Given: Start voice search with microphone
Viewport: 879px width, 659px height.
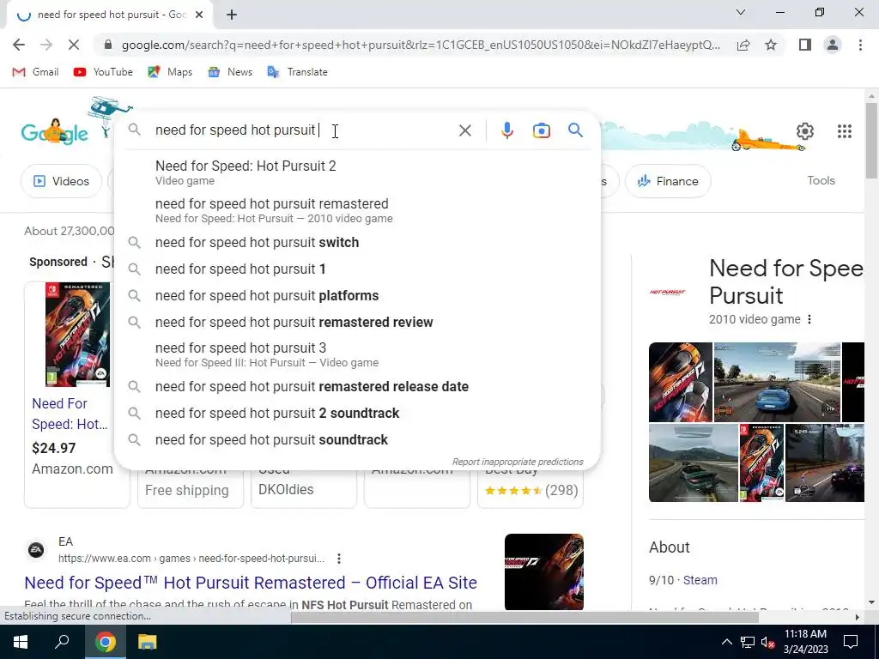Looking at the screenshot, I should pos(506,130).
